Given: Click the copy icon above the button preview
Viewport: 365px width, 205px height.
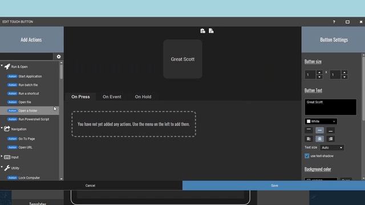Looking at the screenshot, I should [211, 31].
